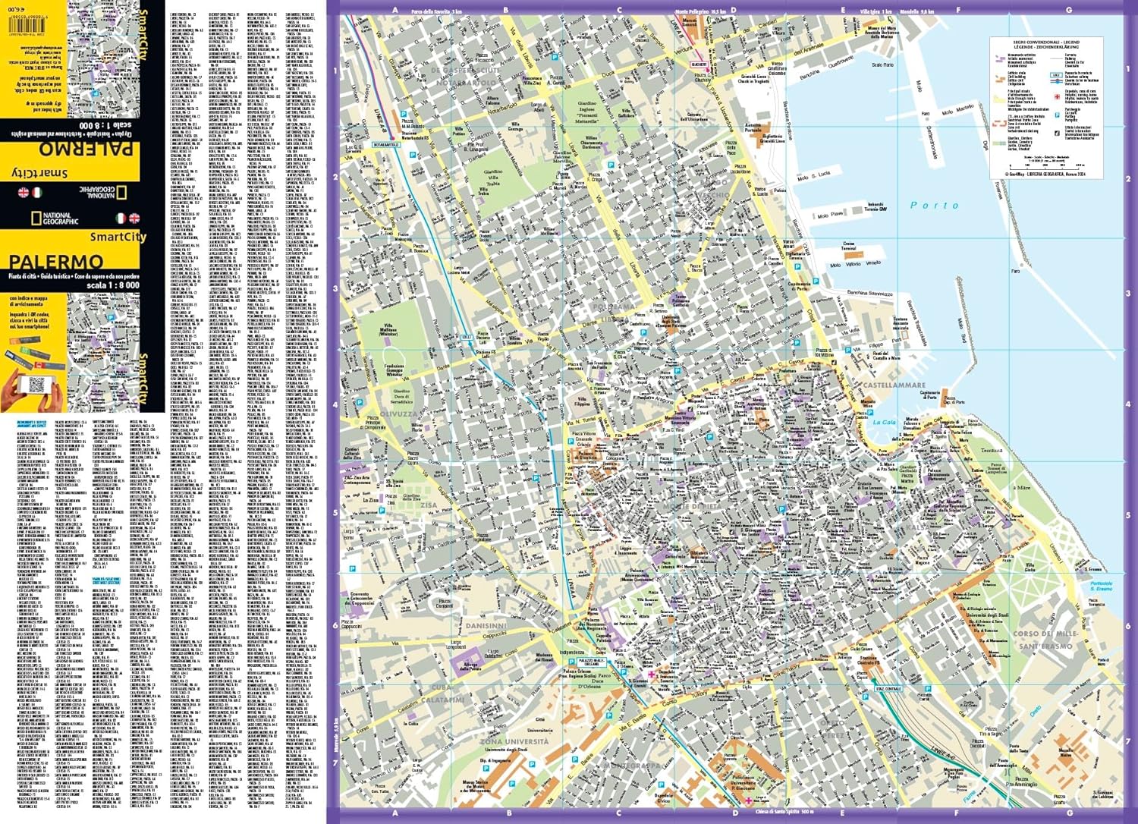Viewport: 1138px width, 824px height.
Task: Click the parking icon near Castelnuovo
Action: pos(643,332)
